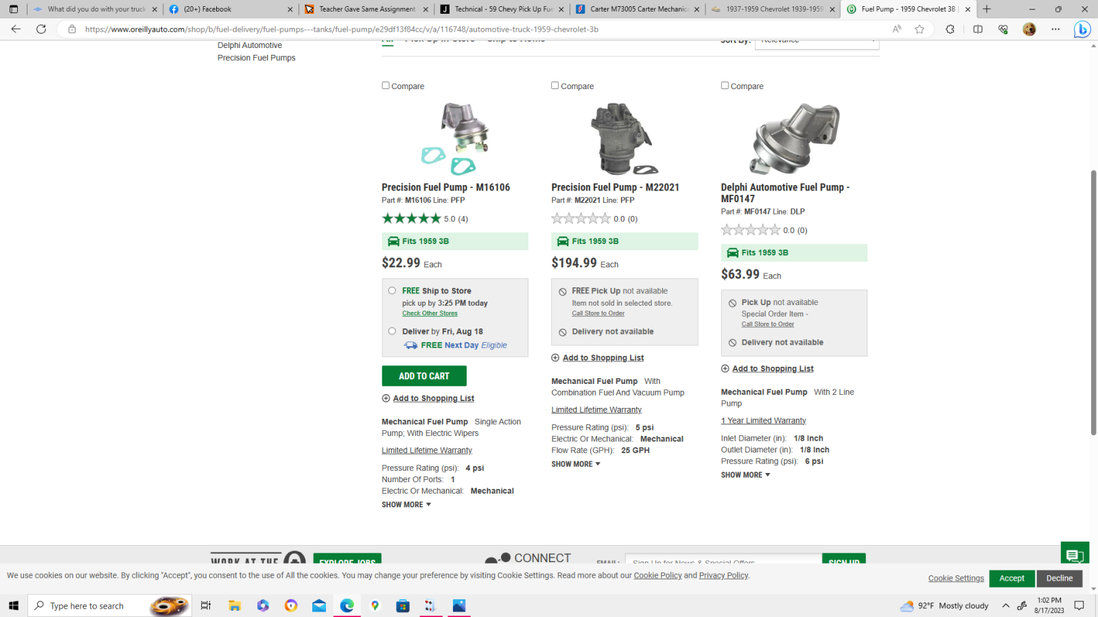Select Deliver by Fri, Aug 18 option

point(392,331)
